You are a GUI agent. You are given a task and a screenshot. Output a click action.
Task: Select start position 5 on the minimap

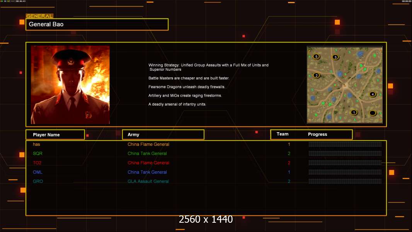[317, 56]
